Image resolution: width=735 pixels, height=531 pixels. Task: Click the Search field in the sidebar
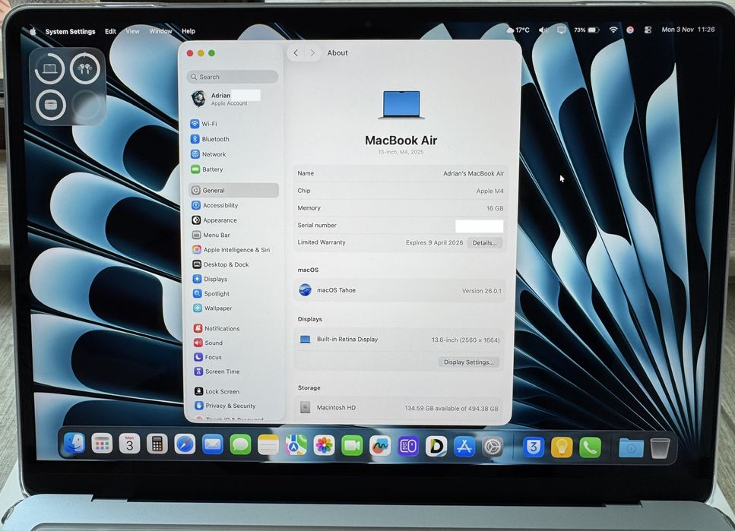[x=233, y=77]
